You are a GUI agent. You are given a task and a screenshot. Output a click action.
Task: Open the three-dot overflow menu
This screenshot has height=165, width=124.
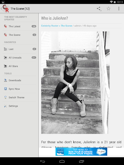[x=119, y=9]
